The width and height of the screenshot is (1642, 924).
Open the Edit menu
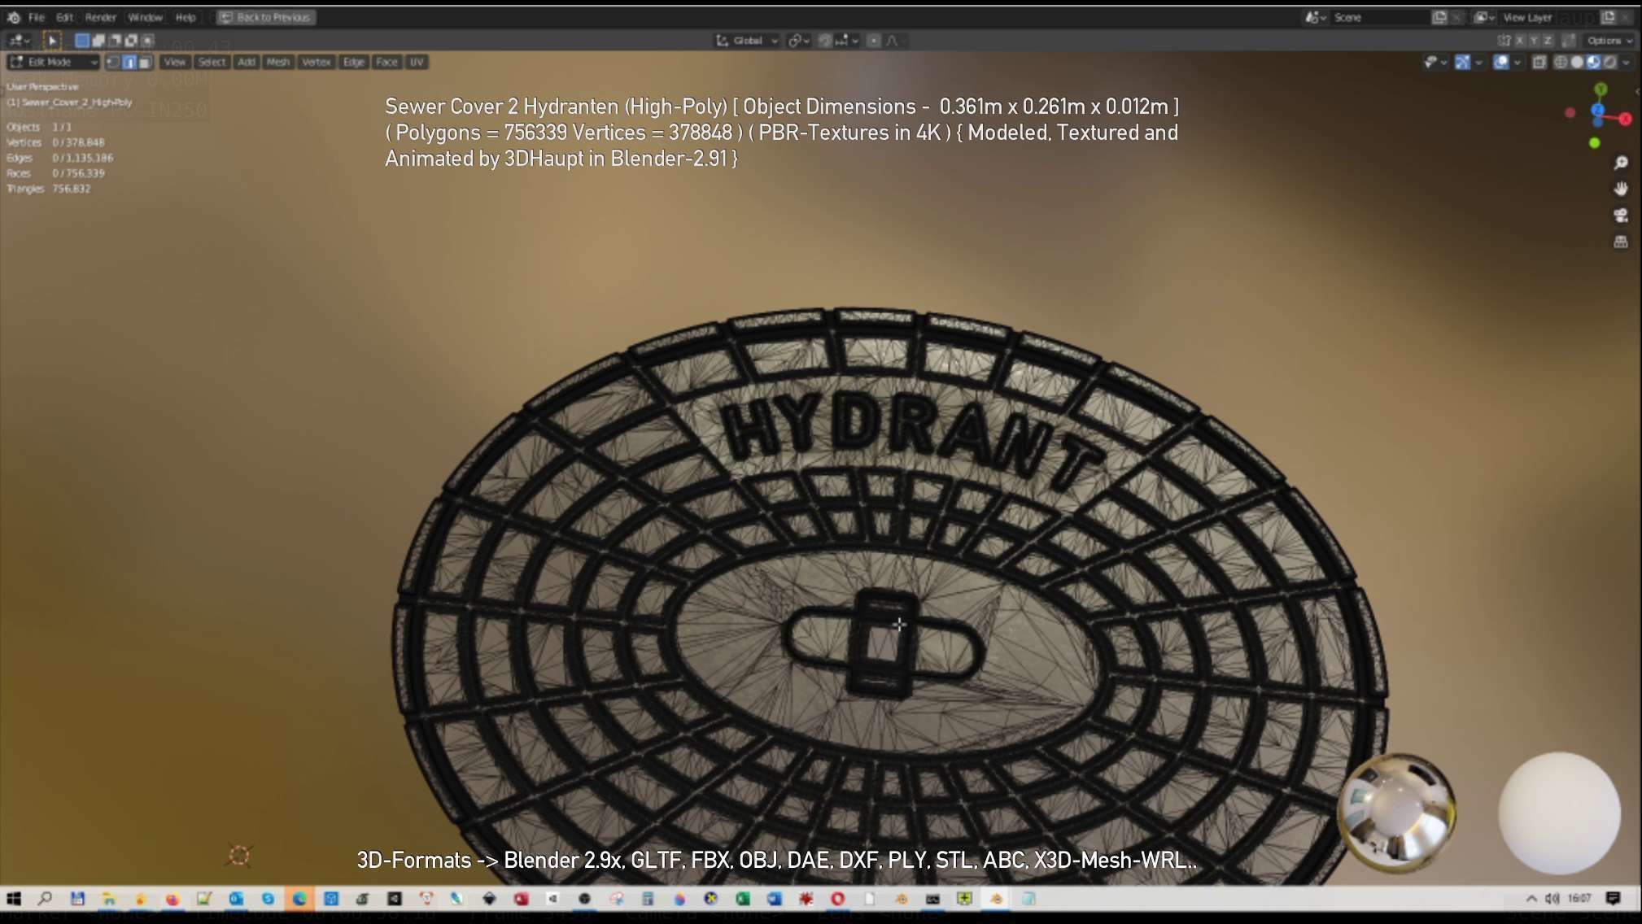[x=64, y=17]
